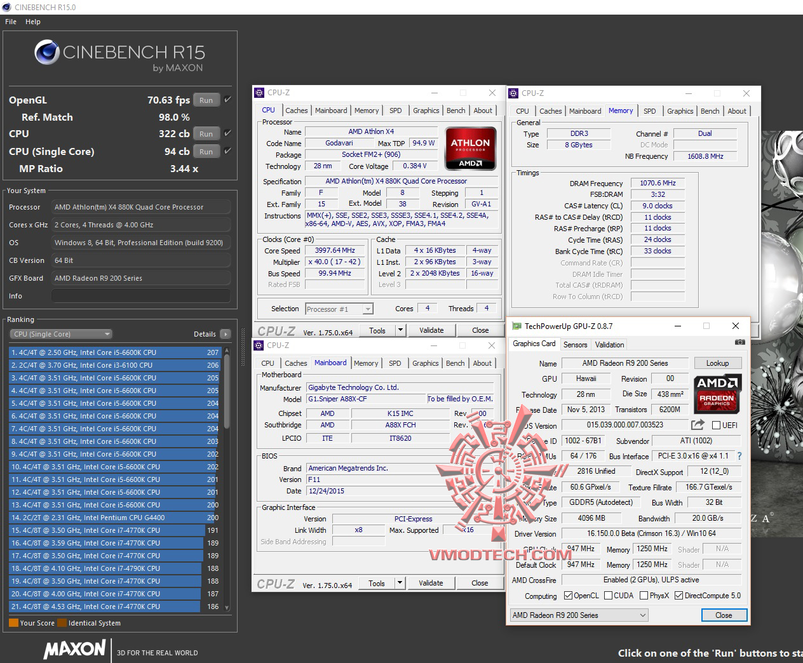Switch to Sensors tab in GPU-Z

tap(576, 345)
